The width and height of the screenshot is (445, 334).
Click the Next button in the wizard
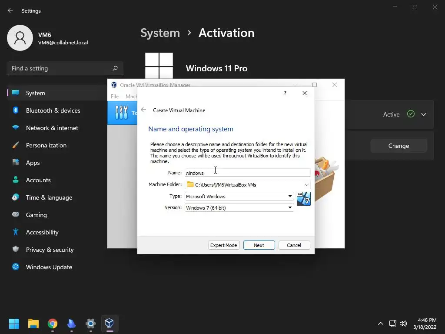[x=259, y=245]
